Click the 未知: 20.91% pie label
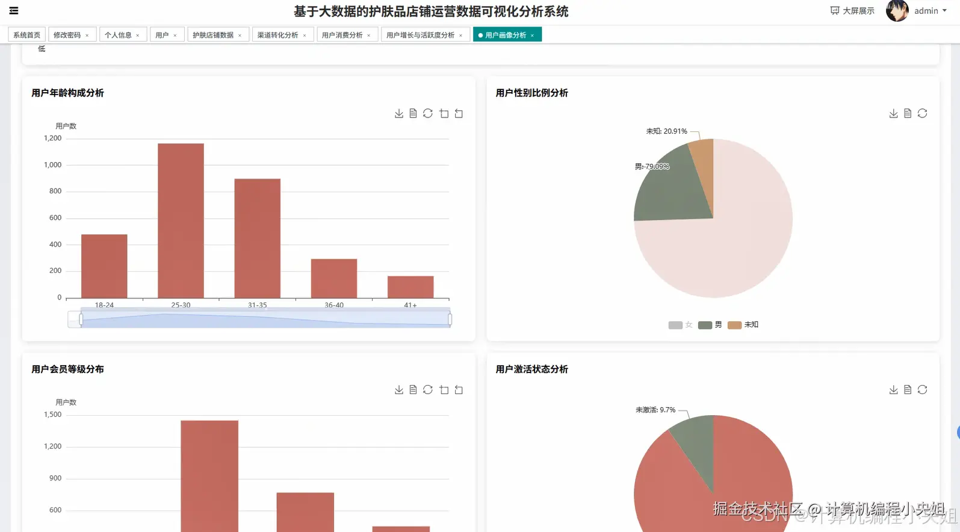 [666, 131]
